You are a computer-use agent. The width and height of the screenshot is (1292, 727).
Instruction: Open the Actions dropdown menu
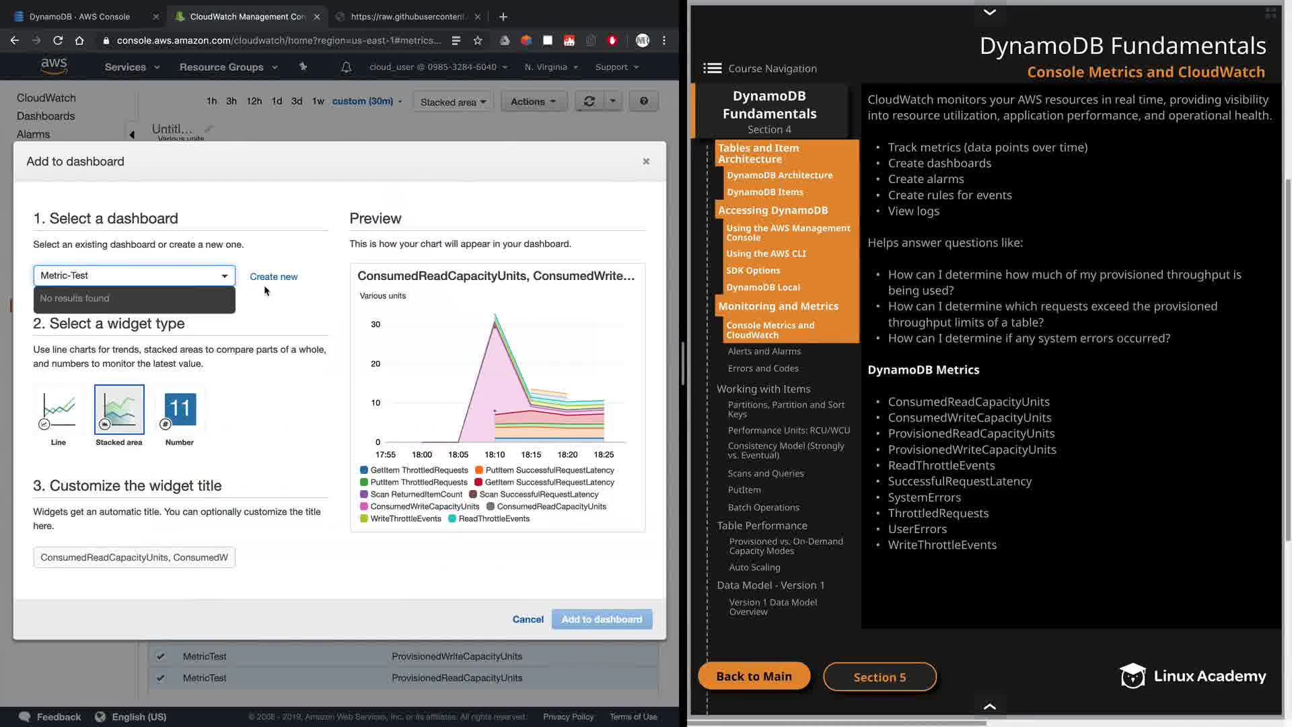(x=533, y=102)
